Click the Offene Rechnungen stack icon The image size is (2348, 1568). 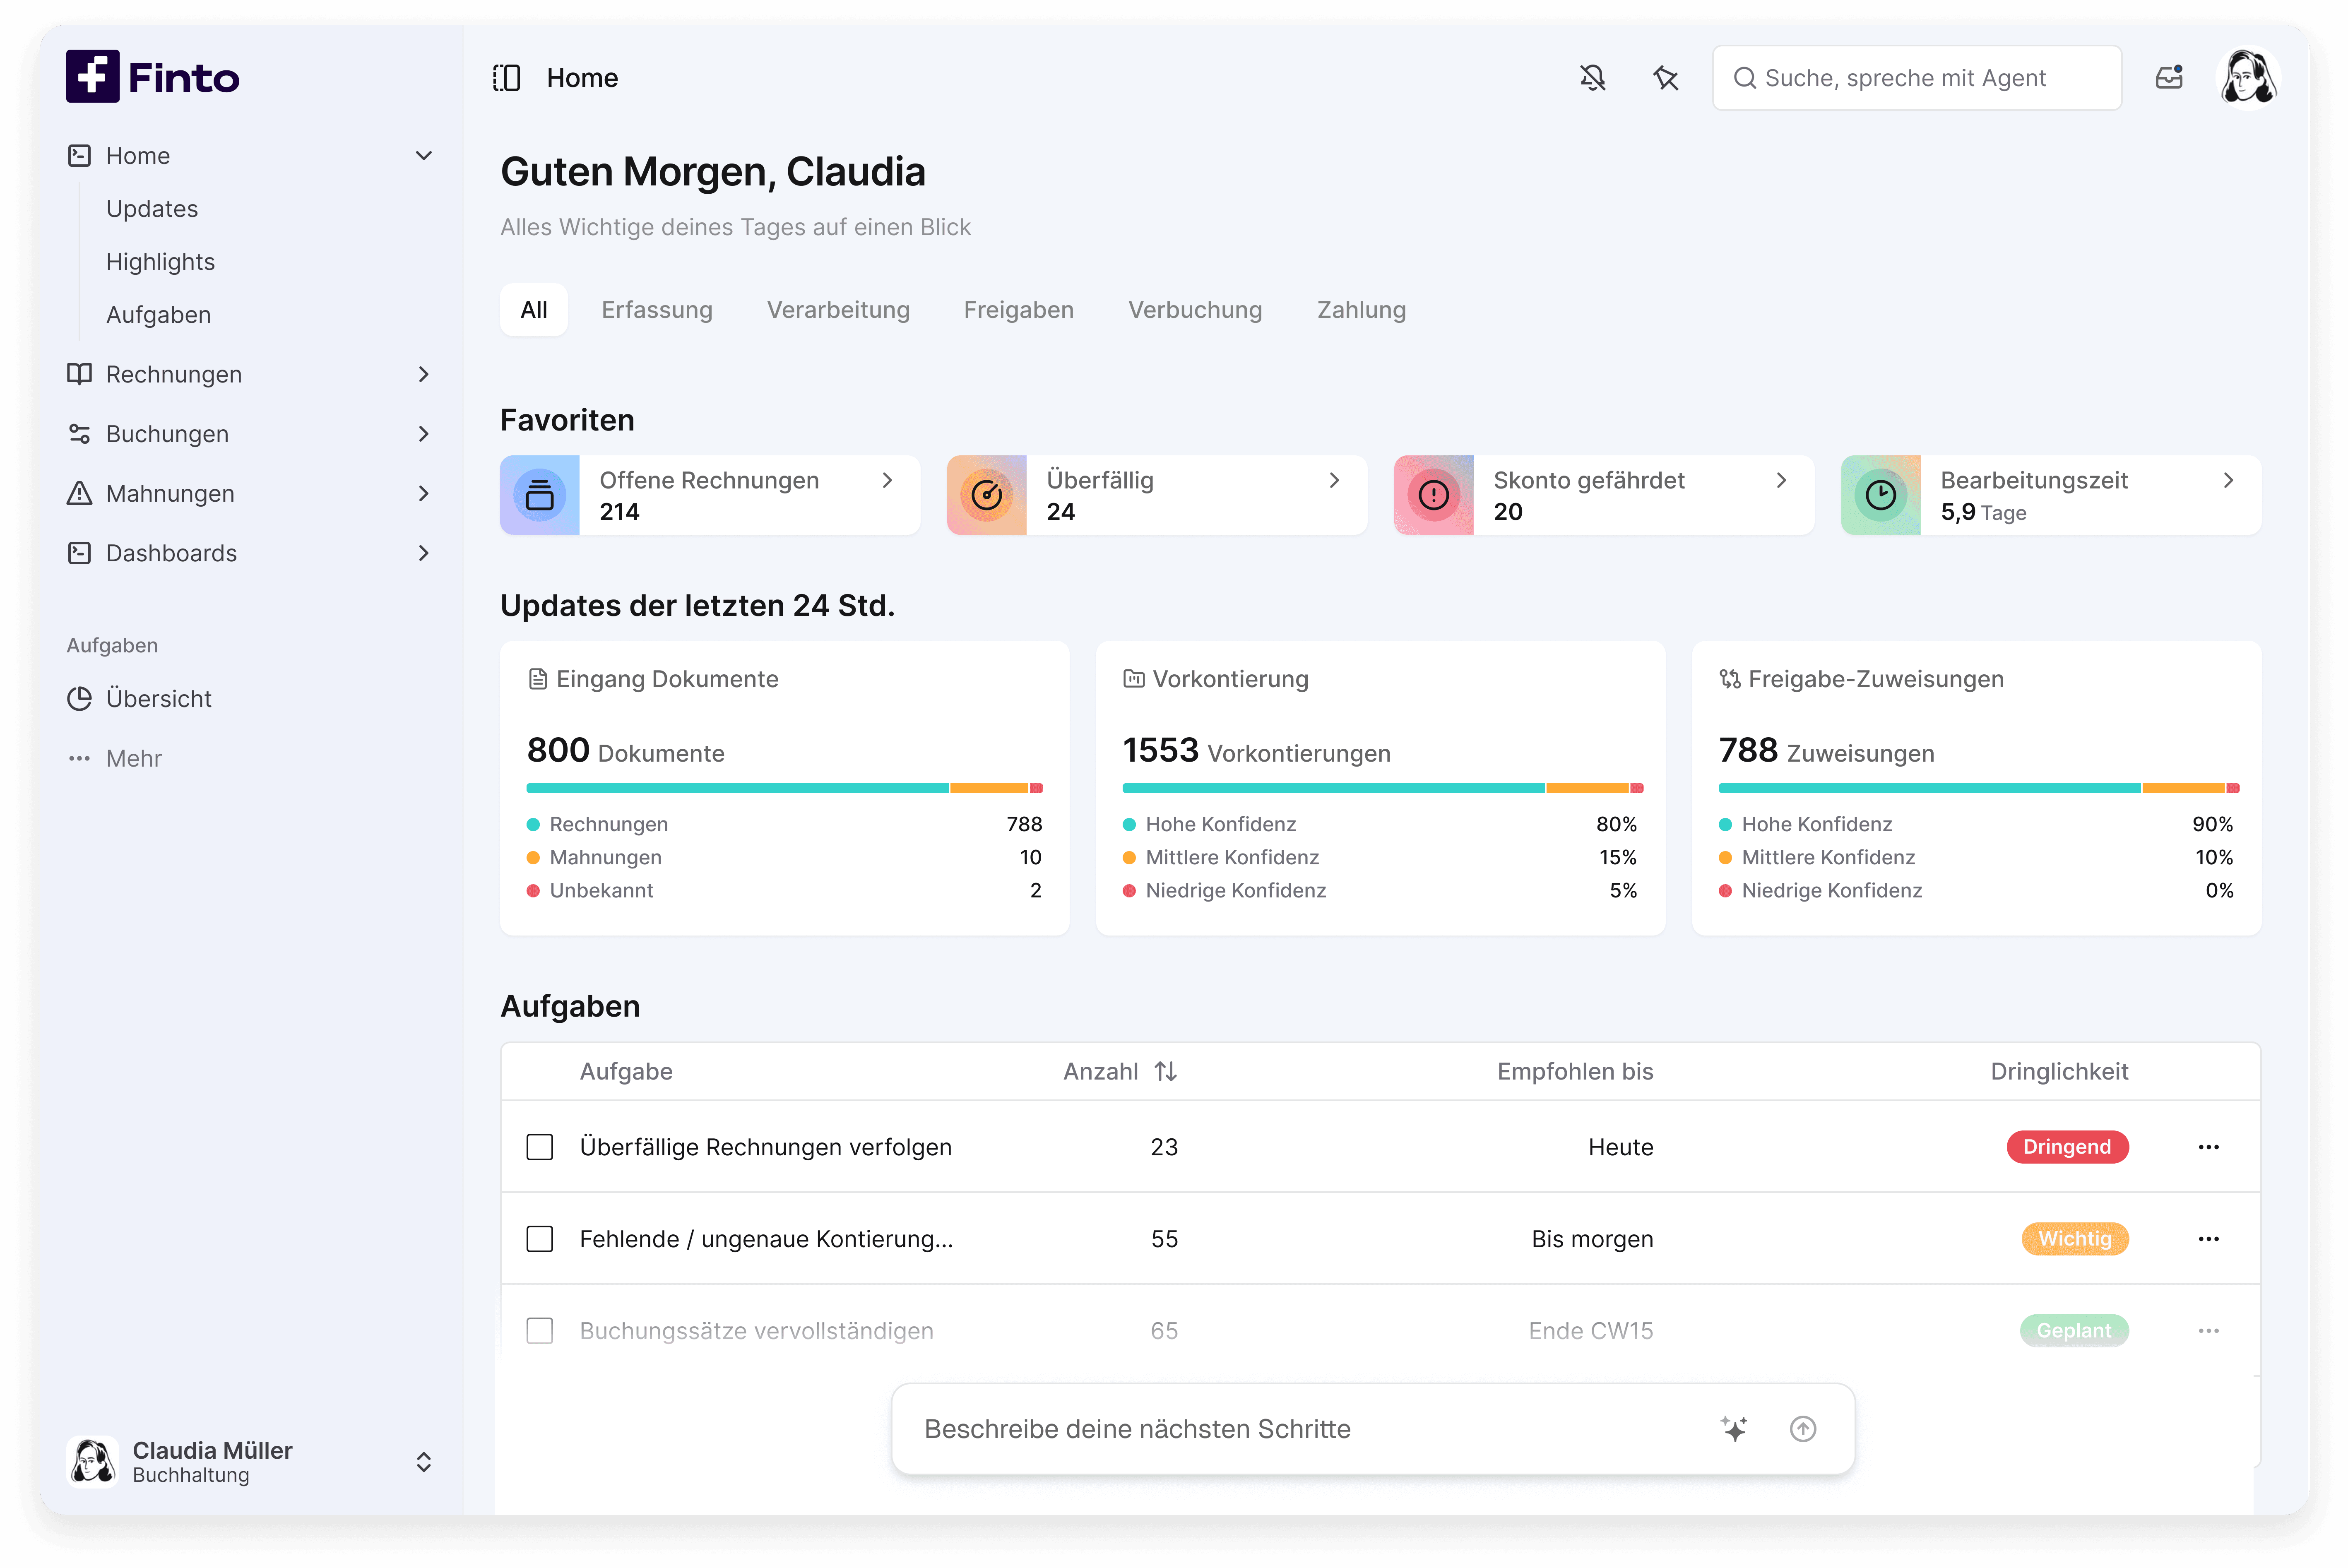pos(540,495)
